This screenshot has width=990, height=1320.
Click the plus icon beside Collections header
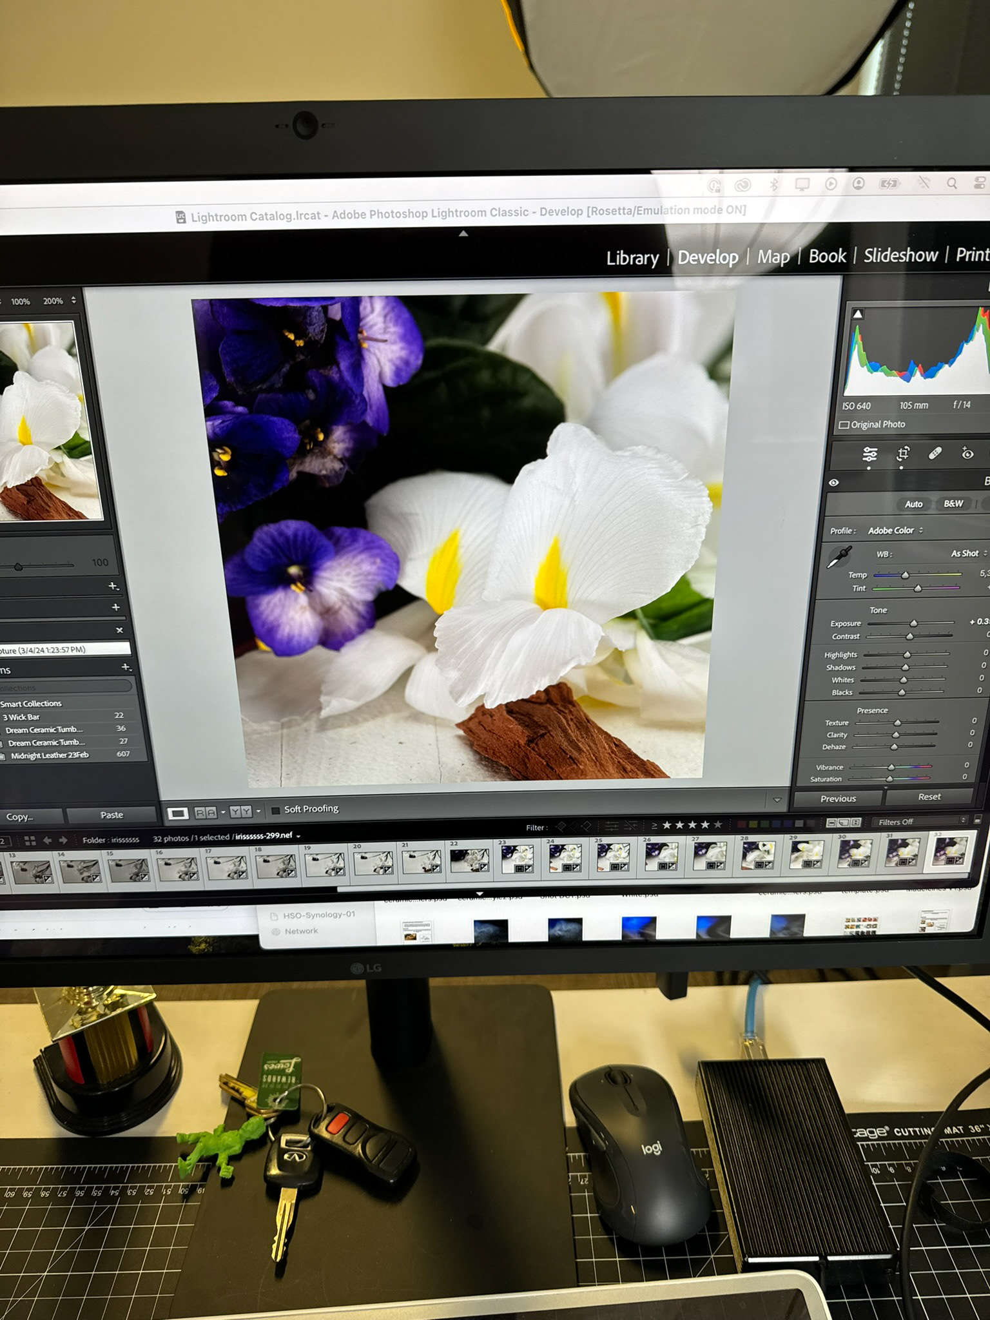point(126,667)
